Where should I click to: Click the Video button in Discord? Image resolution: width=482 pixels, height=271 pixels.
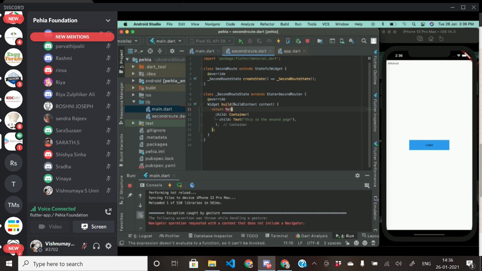[x=51, y=226]
